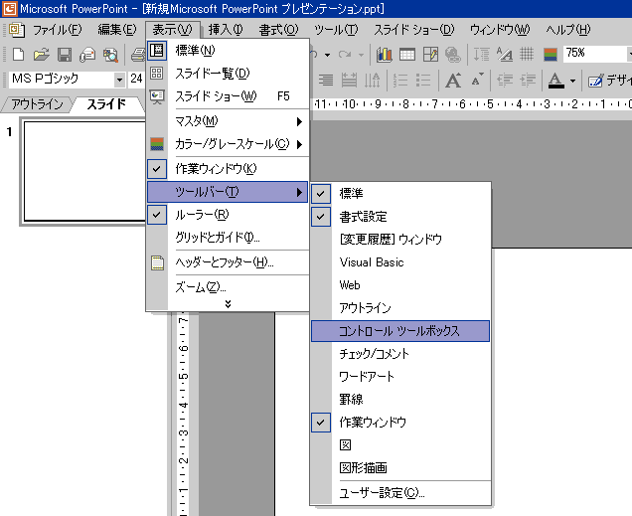This screenshot has height=516, width=632.
Task: Click the Open folder icon
Action: tap(42, 54)
